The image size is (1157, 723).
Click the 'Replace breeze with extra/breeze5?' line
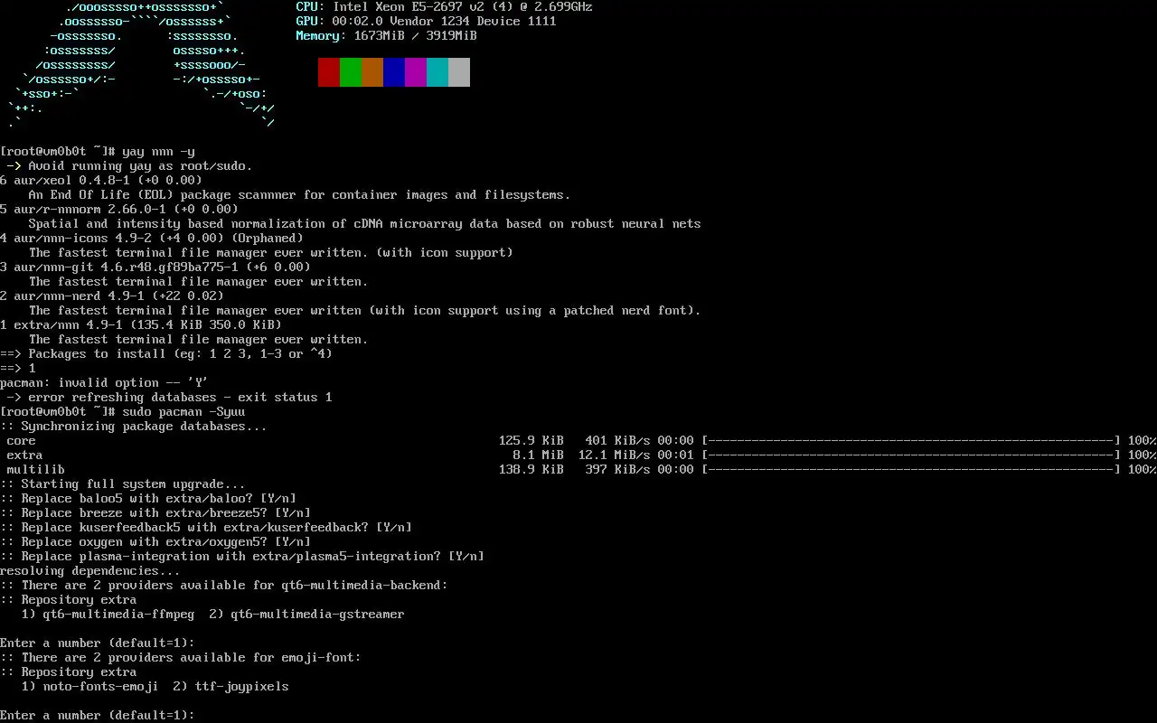pos(155,513)
